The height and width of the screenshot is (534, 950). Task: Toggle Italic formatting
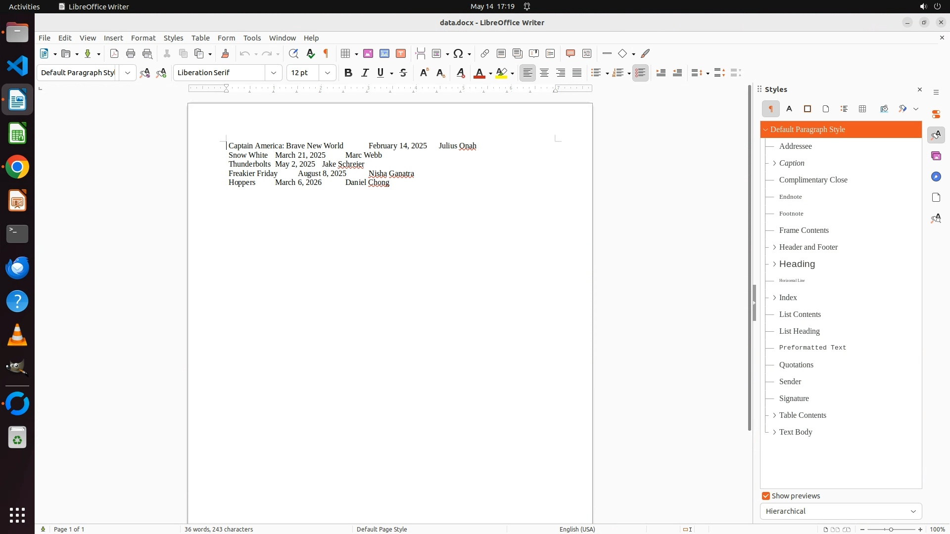[365, 73]
